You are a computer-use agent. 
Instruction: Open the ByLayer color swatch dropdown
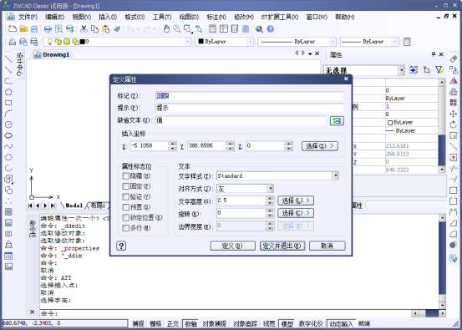[x=250, y=42]
